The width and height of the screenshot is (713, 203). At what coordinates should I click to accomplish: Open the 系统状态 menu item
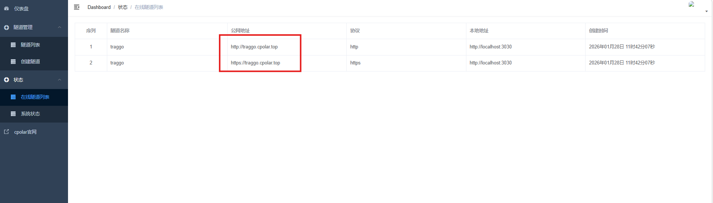pyautogui.click(x=30, y=114)
